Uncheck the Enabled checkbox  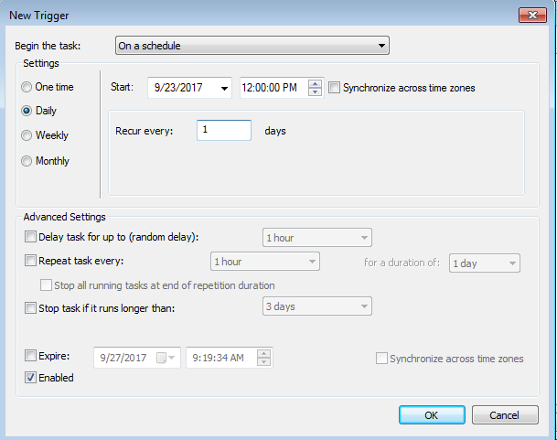[30, 378]
